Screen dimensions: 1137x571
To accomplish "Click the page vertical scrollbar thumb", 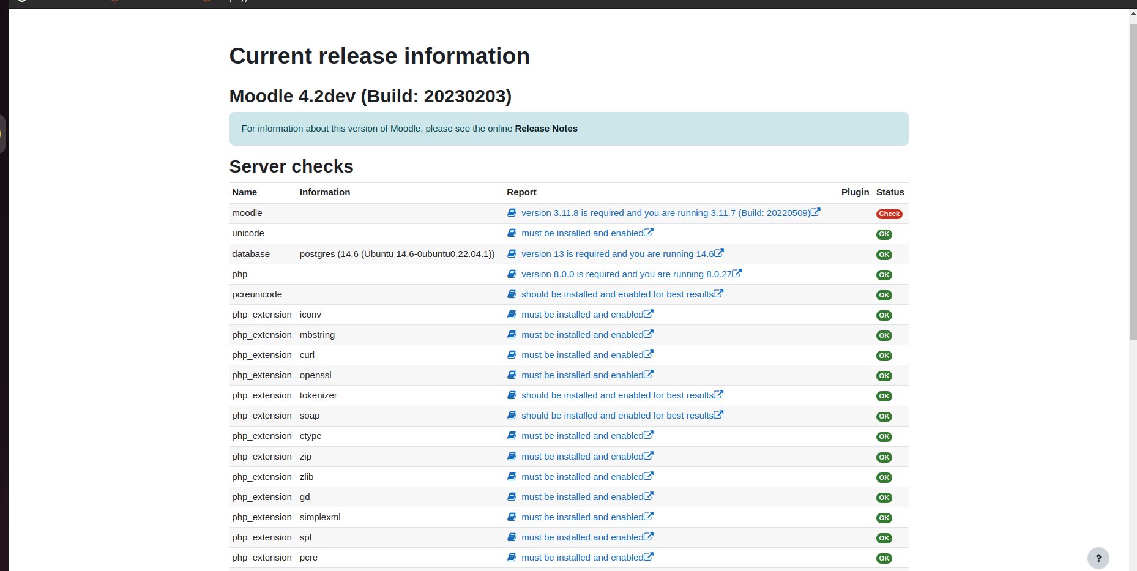I will pyautogui.click(x=1133, y=182).
